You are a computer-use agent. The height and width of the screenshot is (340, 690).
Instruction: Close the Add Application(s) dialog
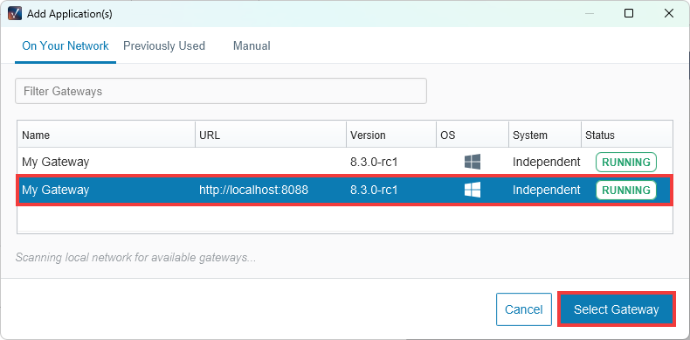pos(669,14)
